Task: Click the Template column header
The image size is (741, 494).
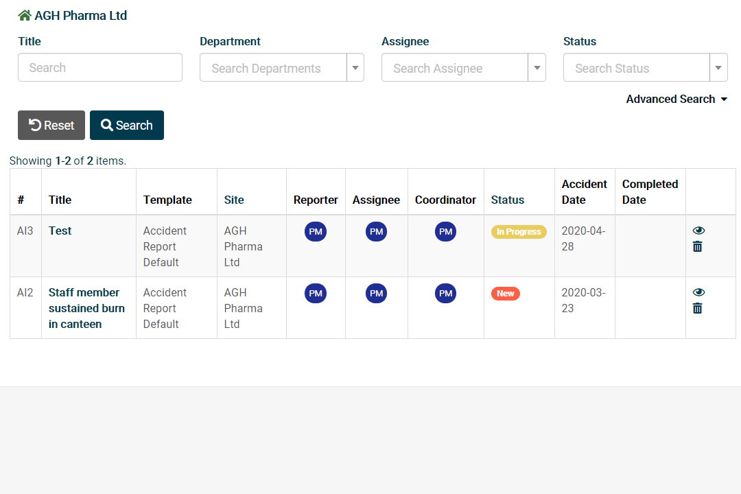Action: (168, 200)
